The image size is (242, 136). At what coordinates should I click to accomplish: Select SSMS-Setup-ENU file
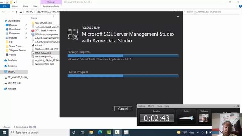[43, 53]
